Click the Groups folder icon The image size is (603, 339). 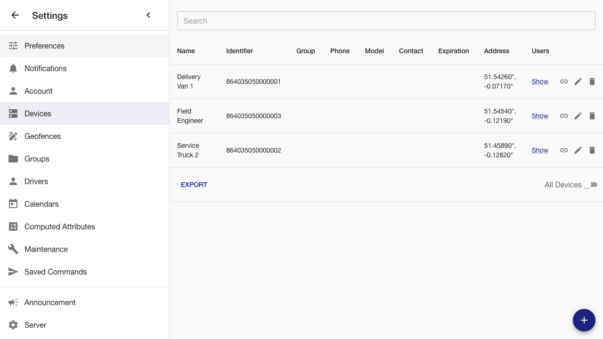[13, 159]
